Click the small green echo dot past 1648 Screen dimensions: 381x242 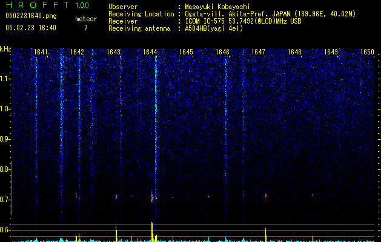[x=313, y=195]
